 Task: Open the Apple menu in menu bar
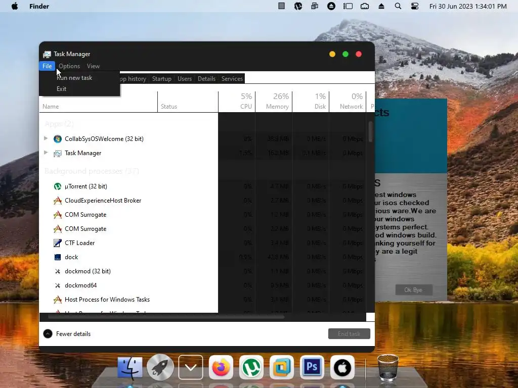(x=15, y=6)
